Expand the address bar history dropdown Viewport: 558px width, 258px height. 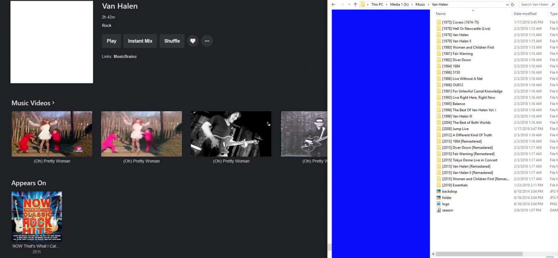tap(507, 5)
